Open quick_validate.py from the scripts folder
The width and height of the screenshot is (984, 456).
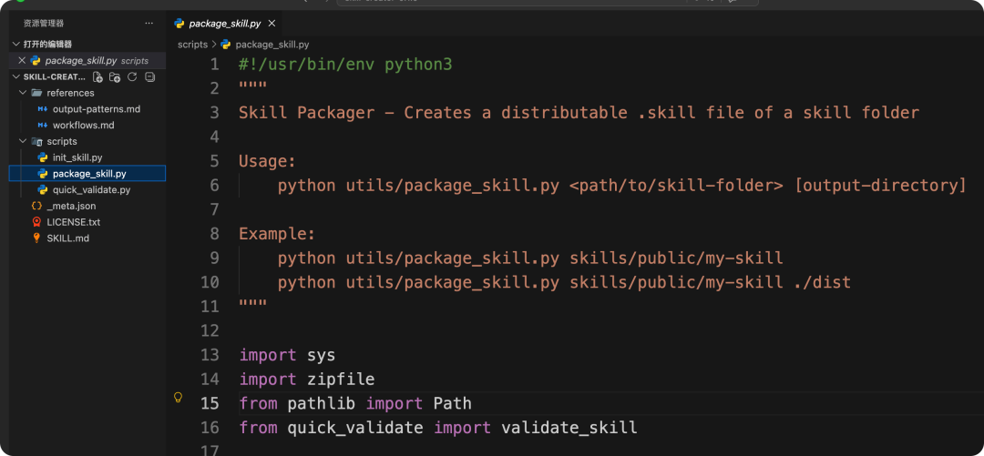click(92, 189)
